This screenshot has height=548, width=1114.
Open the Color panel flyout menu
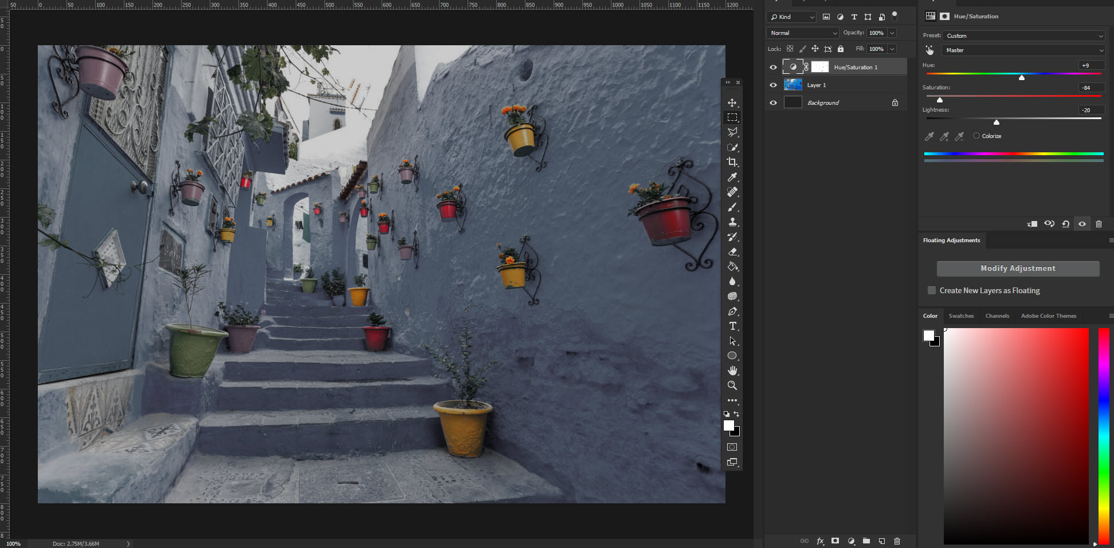click(x=1111, y=316)
